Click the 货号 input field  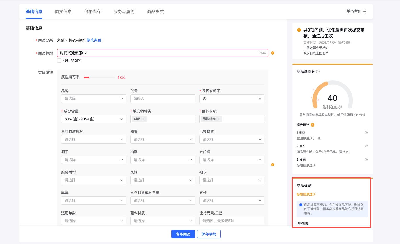pos(162,99)
